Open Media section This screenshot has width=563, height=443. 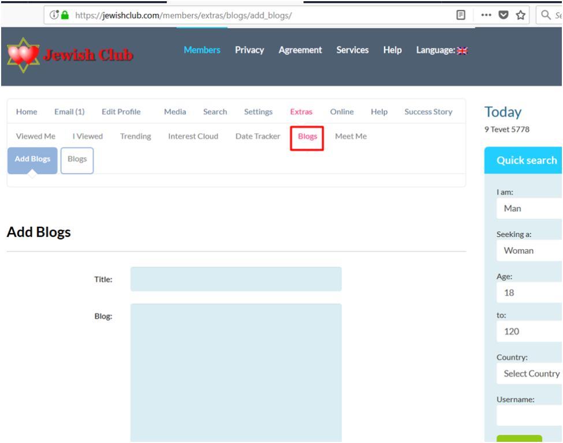(175, 111)
